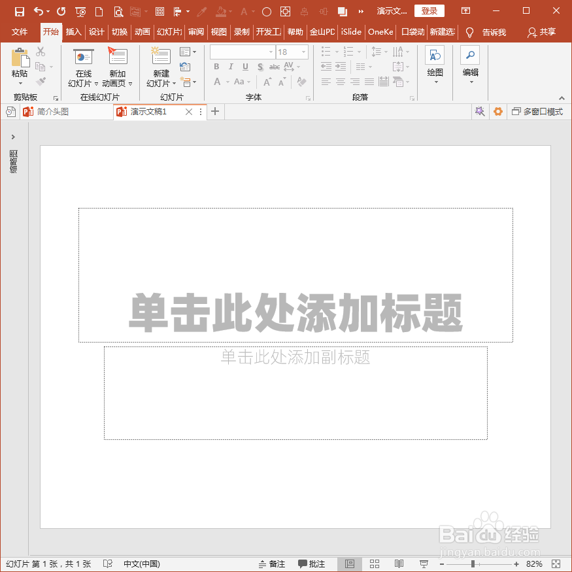This screenshot has height=572, width=572.
Task: Toggle bold formatting
Action: (x=216, y=67)
